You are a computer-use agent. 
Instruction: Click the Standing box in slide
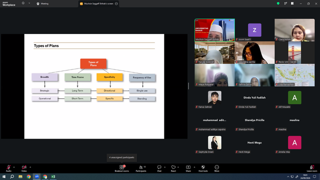pyautogui.click(x=142, y=99)
